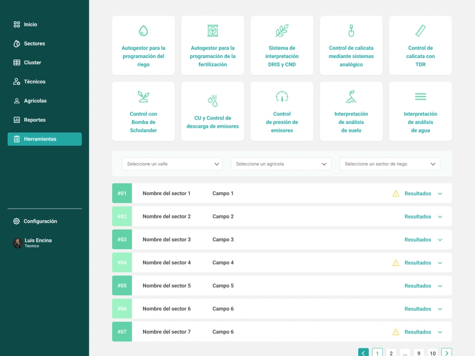Select Sectores from the sidebar menu
Viewport: 475px width, 356px height.
tap(33, 43)
